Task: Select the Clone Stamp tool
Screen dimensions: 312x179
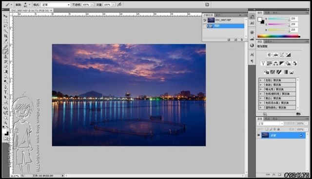Action: coord(5,57)
